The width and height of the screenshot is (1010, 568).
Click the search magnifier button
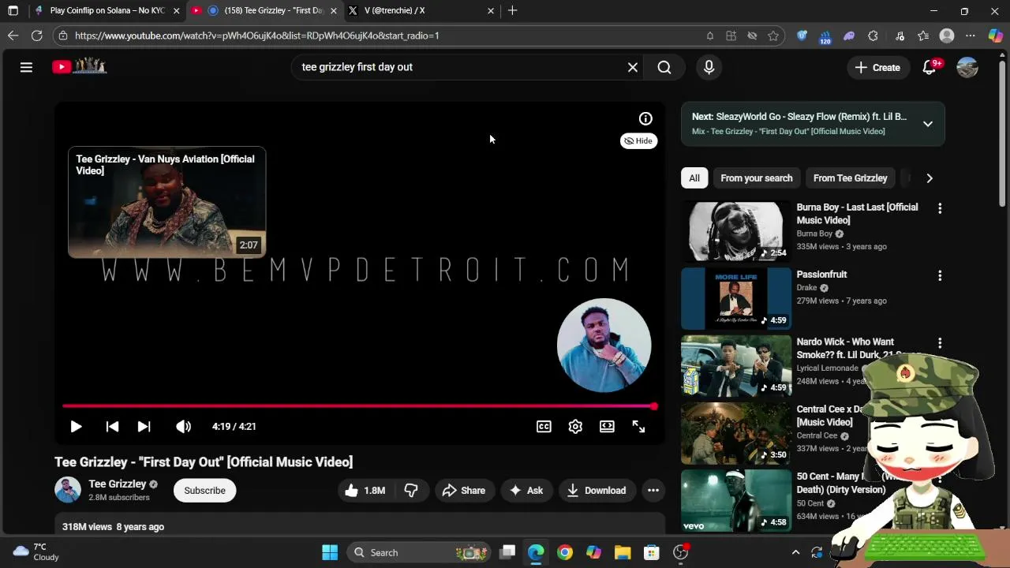point(664,67)
